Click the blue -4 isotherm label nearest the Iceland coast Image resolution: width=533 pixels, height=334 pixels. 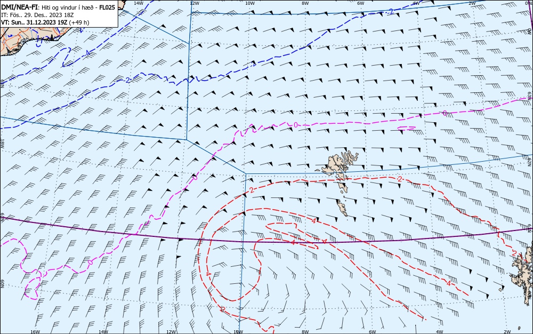pyautogui.click(x=87, y=53)
